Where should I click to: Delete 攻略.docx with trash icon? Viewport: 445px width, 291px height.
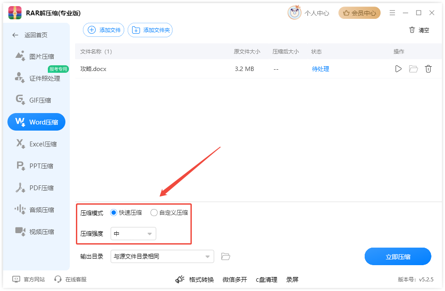[428, 69]
